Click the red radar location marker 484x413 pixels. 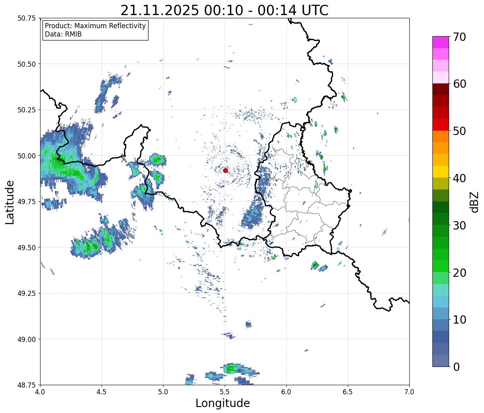pyautogui.click(x=226, y=170)
